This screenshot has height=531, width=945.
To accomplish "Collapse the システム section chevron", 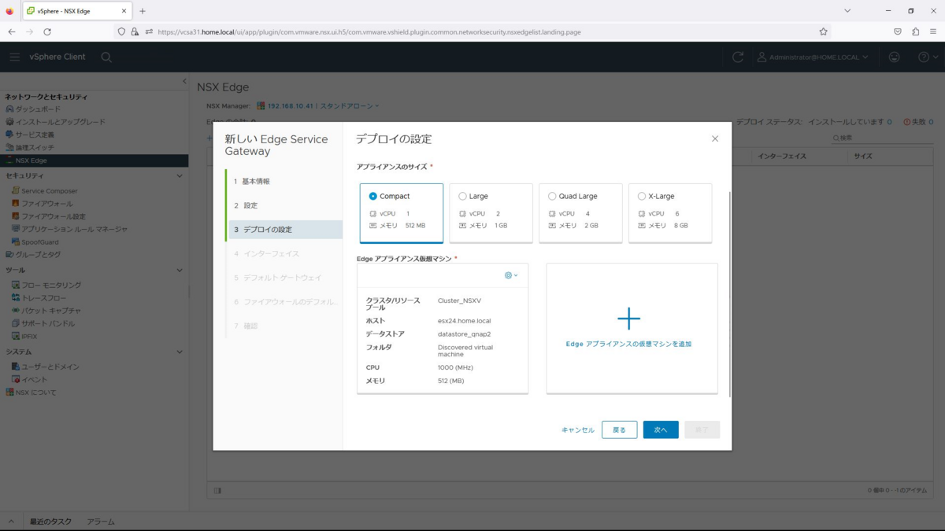I will coord(180,352).
